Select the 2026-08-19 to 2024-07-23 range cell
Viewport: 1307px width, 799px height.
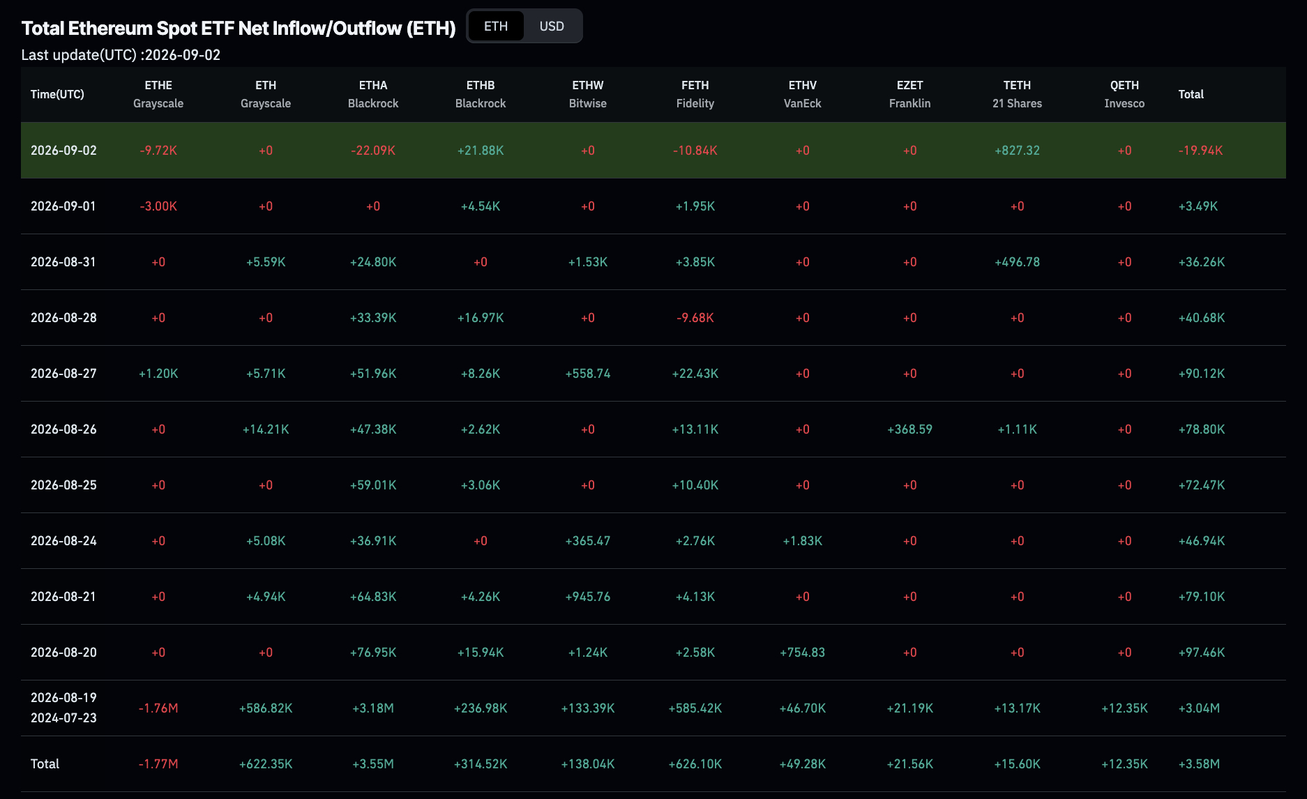[63, 708]
